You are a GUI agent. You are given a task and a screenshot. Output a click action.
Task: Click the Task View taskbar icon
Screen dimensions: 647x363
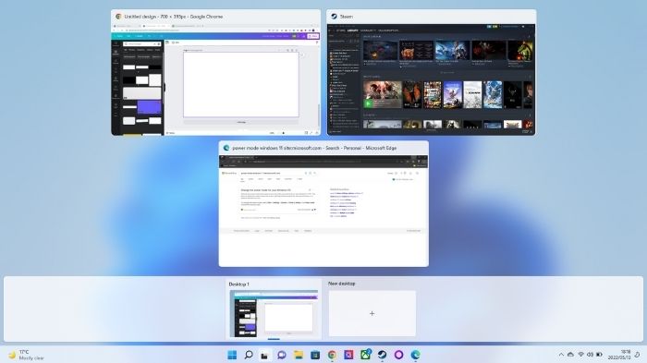265,355
